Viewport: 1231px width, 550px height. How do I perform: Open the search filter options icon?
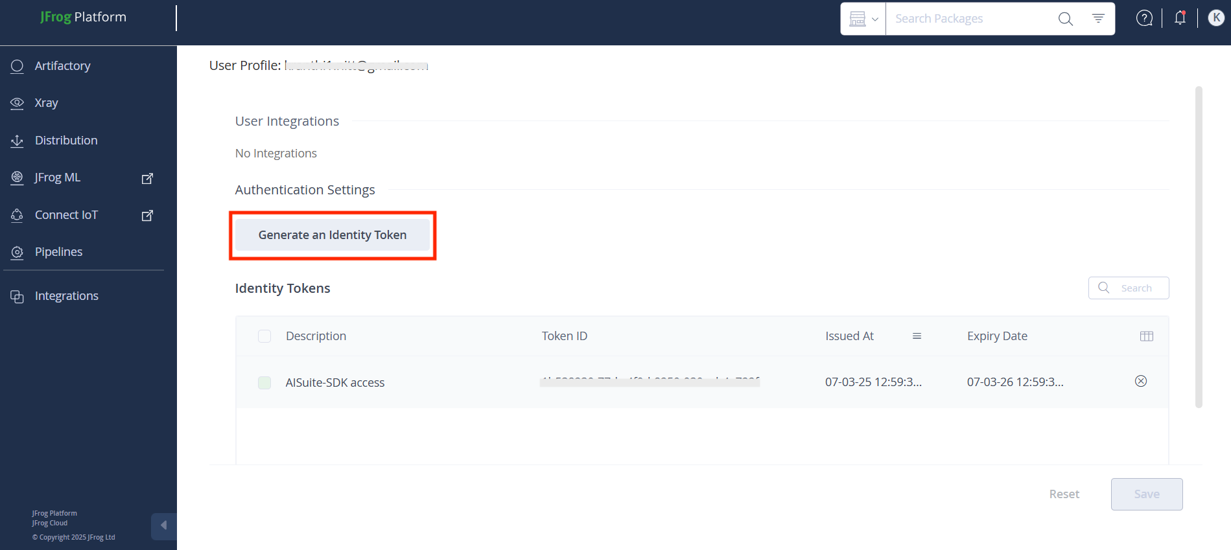1098,18
